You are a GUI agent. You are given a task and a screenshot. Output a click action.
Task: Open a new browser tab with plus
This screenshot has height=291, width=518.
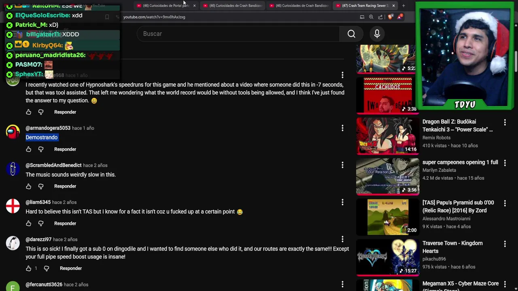[x=403, y=6]
